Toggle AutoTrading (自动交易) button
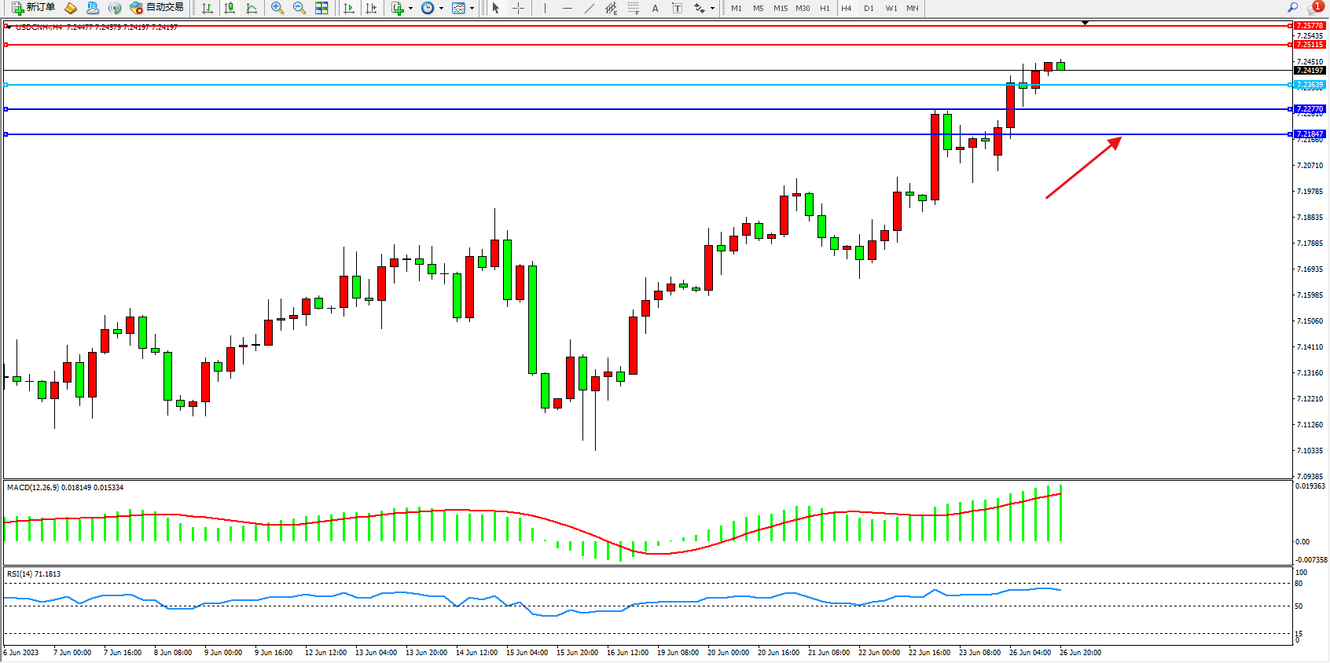This screenshot has width=1330, height=663. [x=157, y=8]
